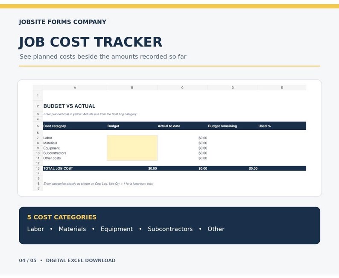Click the yellow Budget input area

(132, 148)
